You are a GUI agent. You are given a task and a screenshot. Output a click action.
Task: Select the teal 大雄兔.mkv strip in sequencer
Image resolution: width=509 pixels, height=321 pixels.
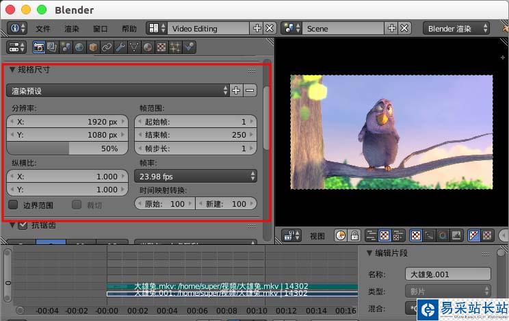pyautogui.click(x=232, y=286)
